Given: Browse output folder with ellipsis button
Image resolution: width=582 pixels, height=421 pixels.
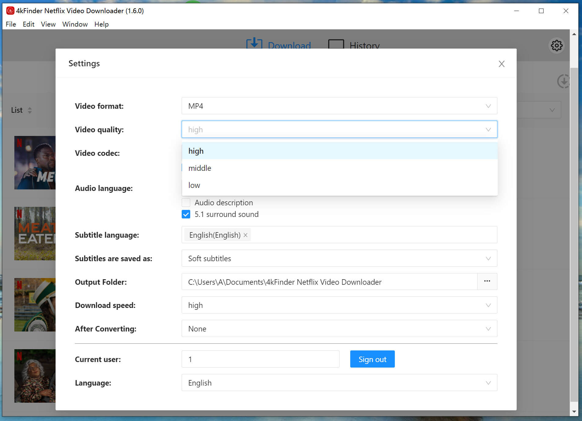Looking at the screenshot, I should click(x=487, y=281).
